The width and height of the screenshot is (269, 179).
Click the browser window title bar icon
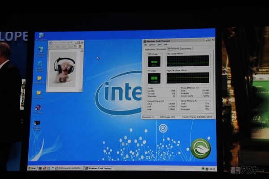click(51, 43)
